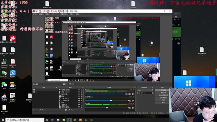
Task: Click the 开始推流 button
Action: tap(162, 90)
